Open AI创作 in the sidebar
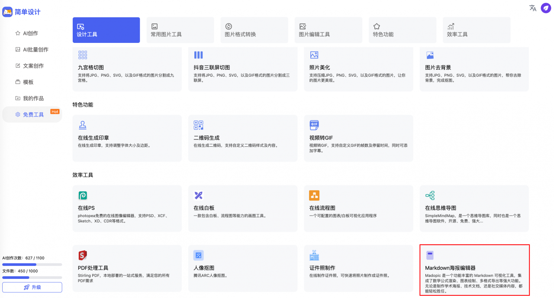Screen dimensions: 554x298 [x=32, y=33]
